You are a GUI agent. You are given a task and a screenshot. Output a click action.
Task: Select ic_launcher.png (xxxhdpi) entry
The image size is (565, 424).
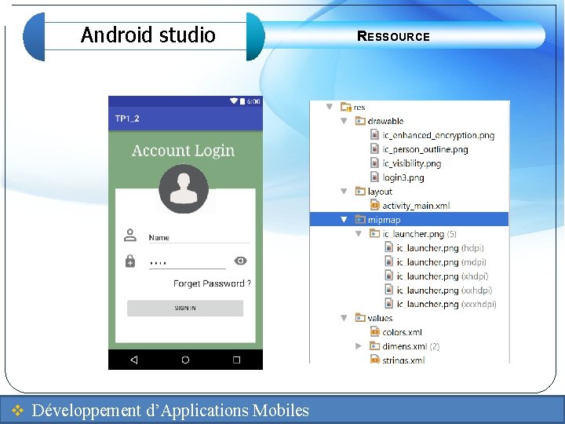(447, 304)
